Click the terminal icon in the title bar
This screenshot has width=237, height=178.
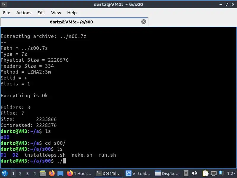tap(4, 4)
